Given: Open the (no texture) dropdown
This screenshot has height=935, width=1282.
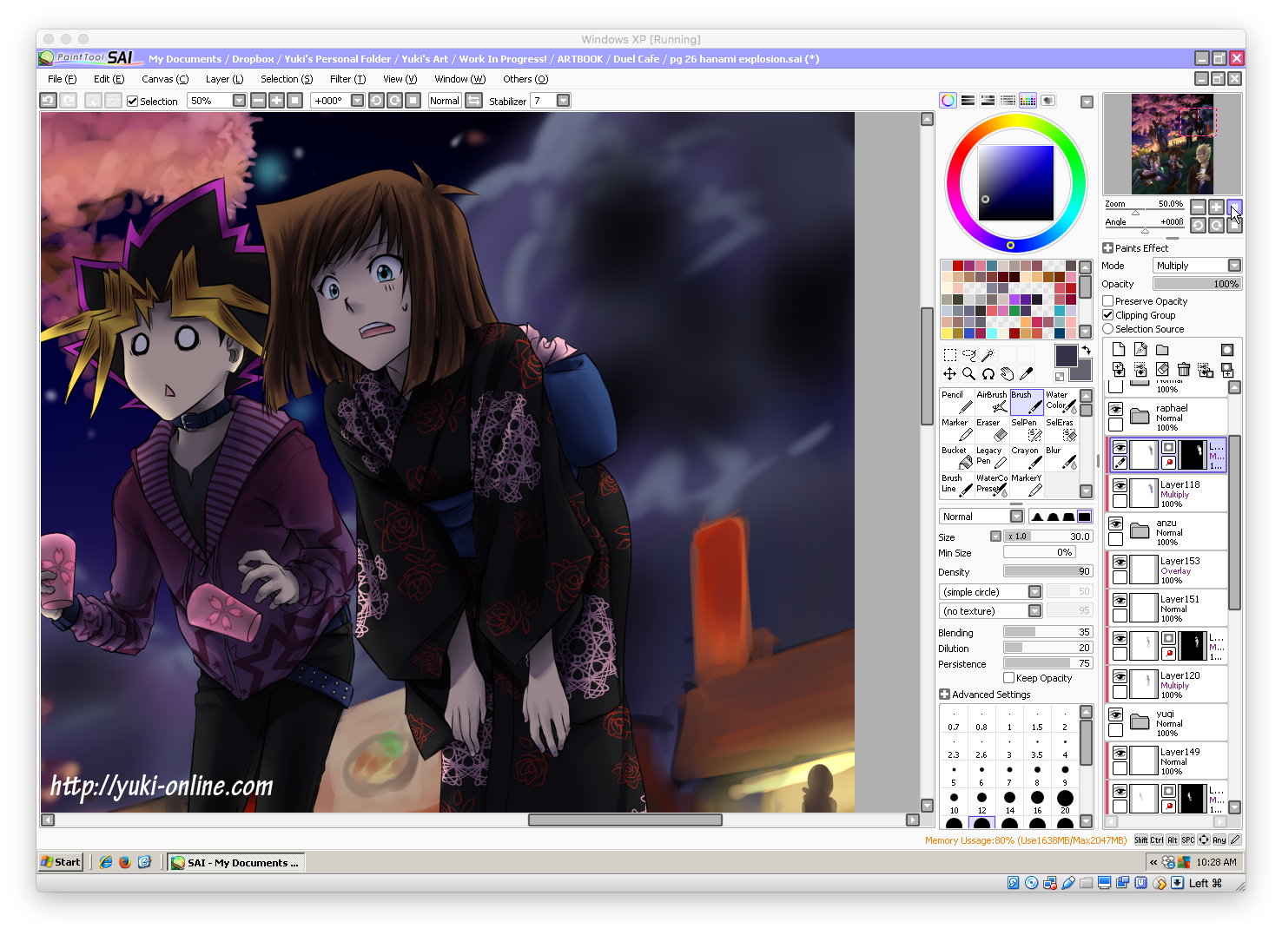Looking at the screenshot, I should click(x=1034, y=611).
